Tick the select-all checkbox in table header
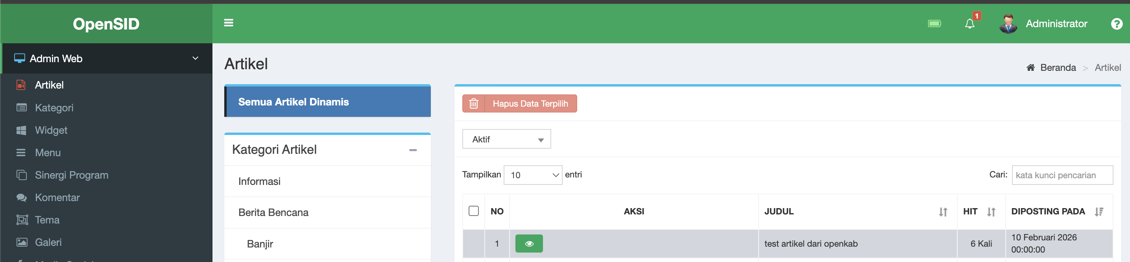This screenshot has width=1130, height=262. click(473, 211)
